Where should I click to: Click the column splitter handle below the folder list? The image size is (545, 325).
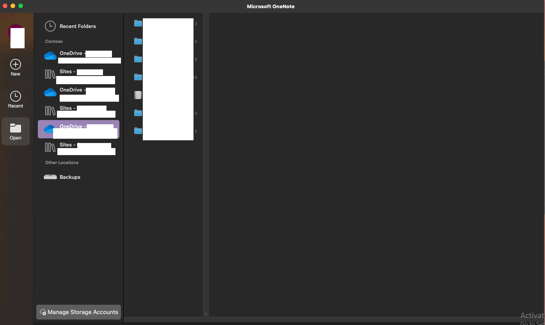(x=206, y=314)
